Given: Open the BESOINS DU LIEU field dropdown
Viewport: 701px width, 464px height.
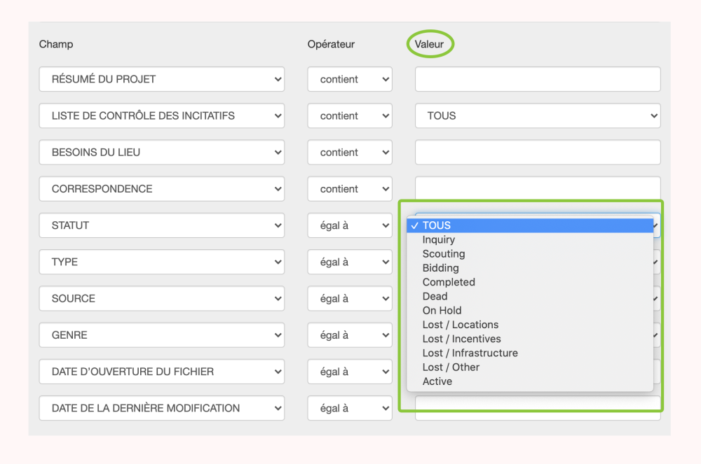Looking at the screenshot, I should (161, 152).
